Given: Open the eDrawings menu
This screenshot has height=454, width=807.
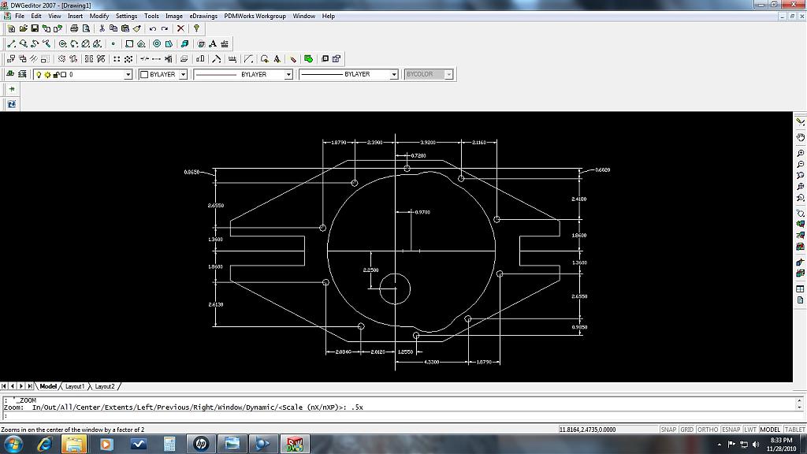Looking at the screenshot, I should tap(203, 16).
